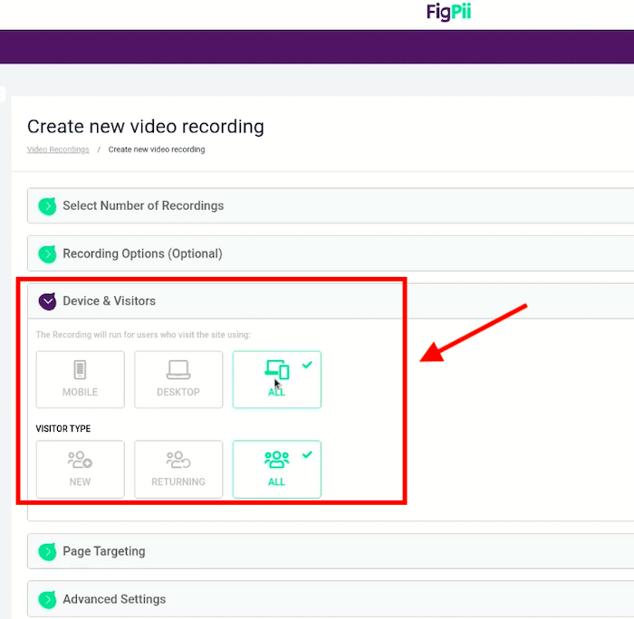Toggle the MOBILE device option

(80, 379)
